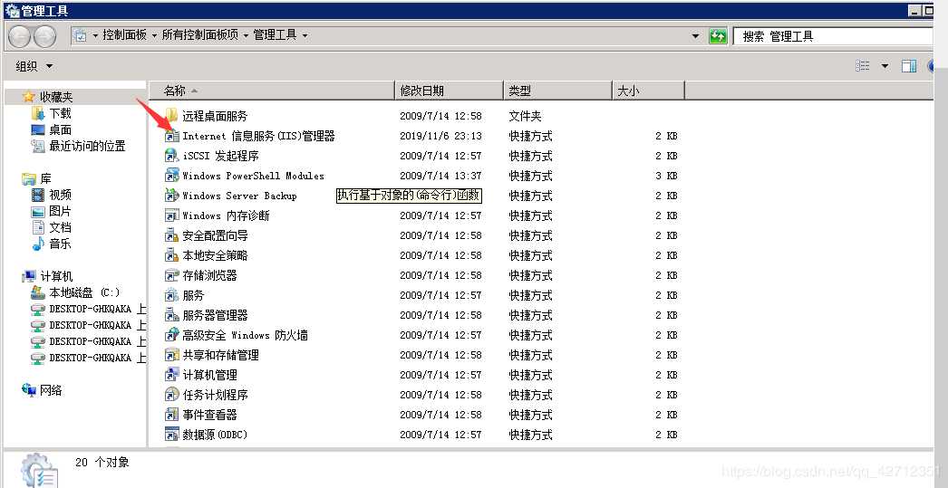Open the 音乐 library
This screenshot has width=948, height=488.
[61, 244]
